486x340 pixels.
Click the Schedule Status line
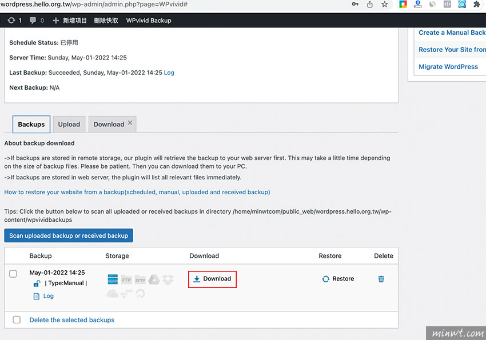point(43,42)
